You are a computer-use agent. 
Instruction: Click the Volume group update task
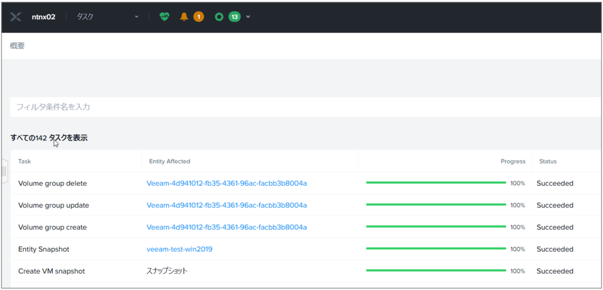pos(53,205)
